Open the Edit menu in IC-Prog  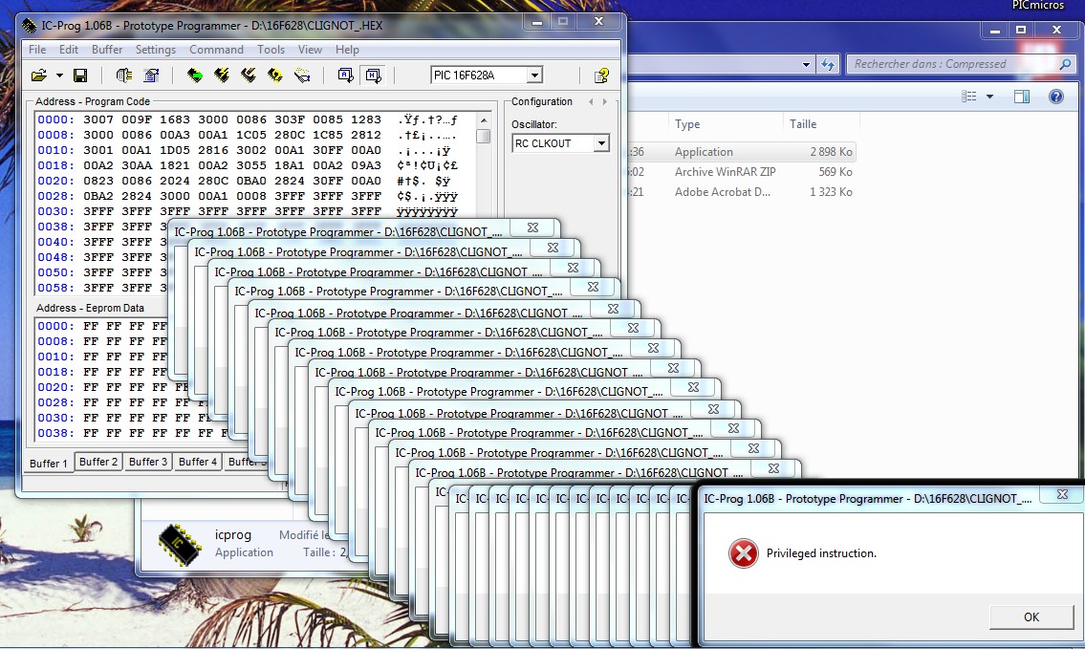[69, 49]
